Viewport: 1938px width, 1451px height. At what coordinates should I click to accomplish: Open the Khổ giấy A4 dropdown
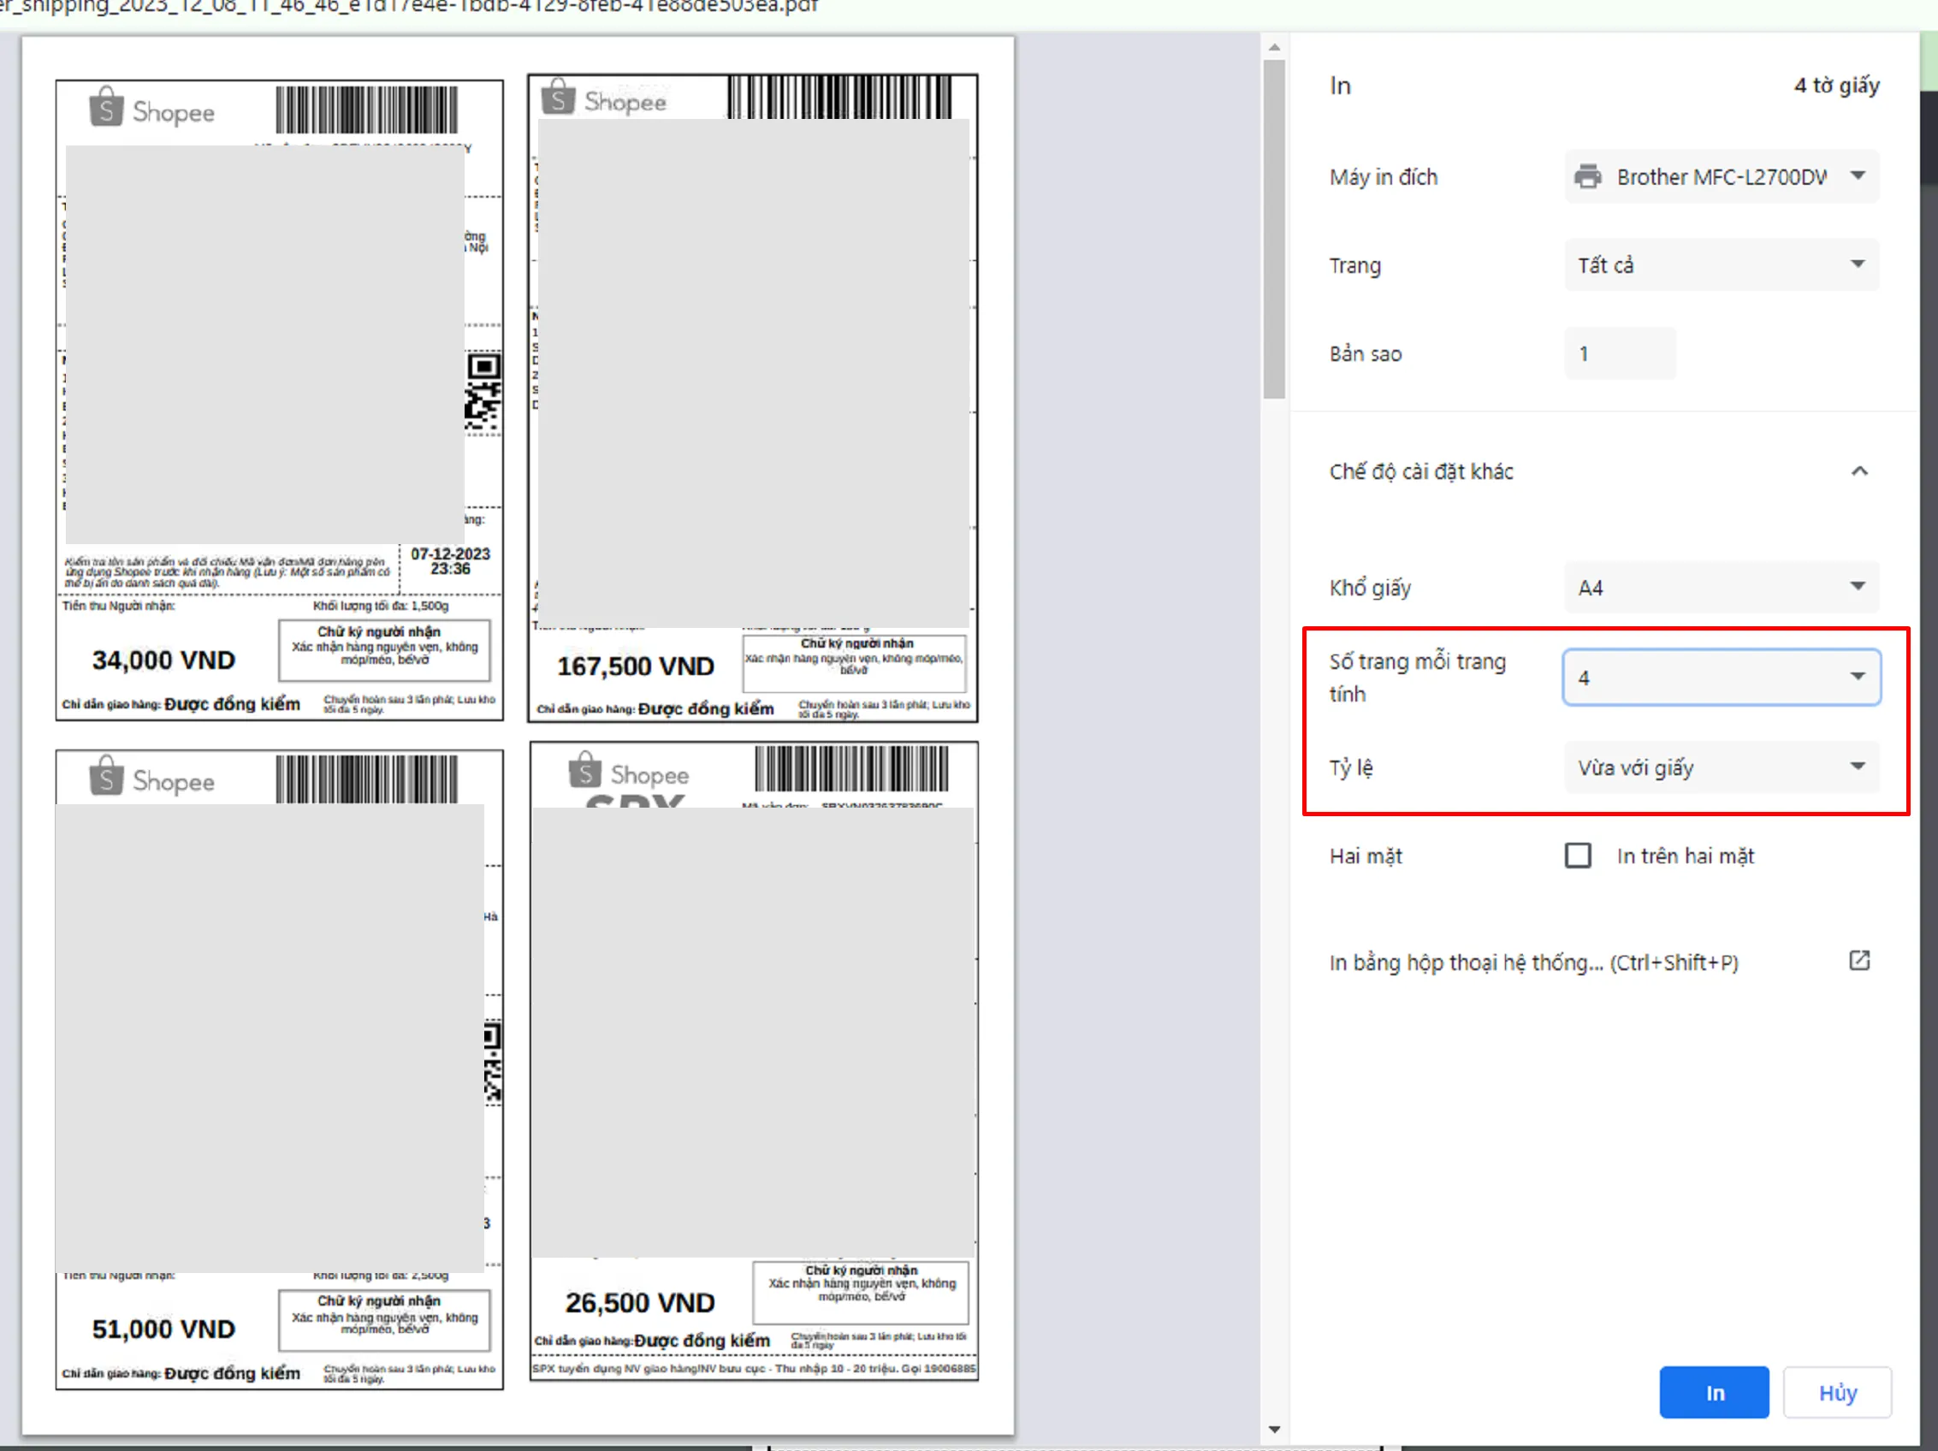pyautogui.click(x=1721, y=587)
